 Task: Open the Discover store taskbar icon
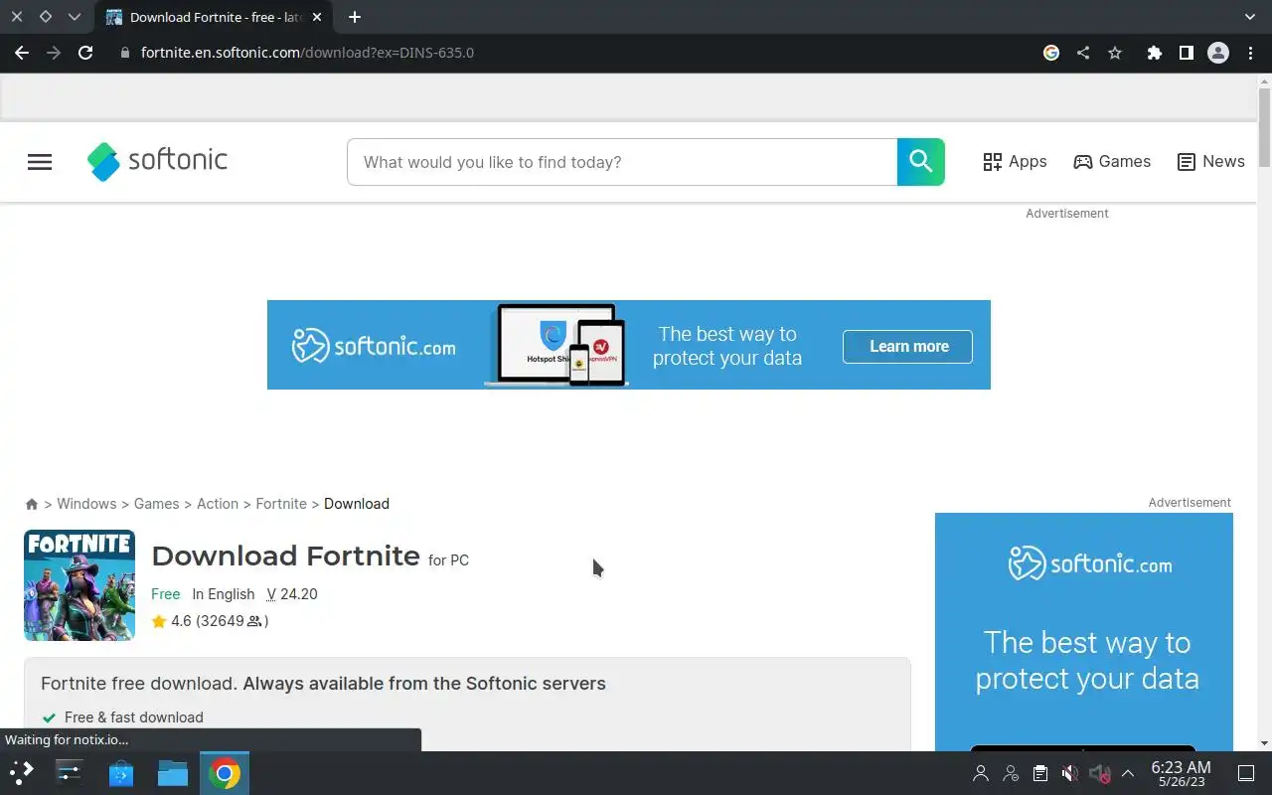click(121, 773)
